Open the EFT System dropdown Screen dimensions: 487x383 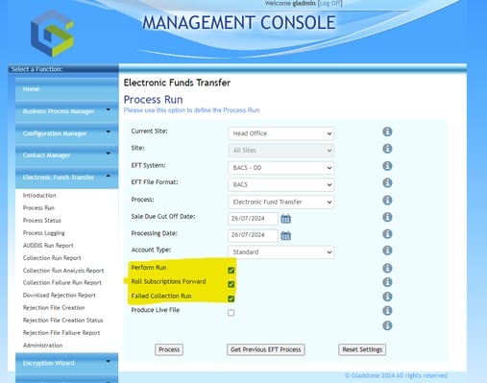[281, 168]
